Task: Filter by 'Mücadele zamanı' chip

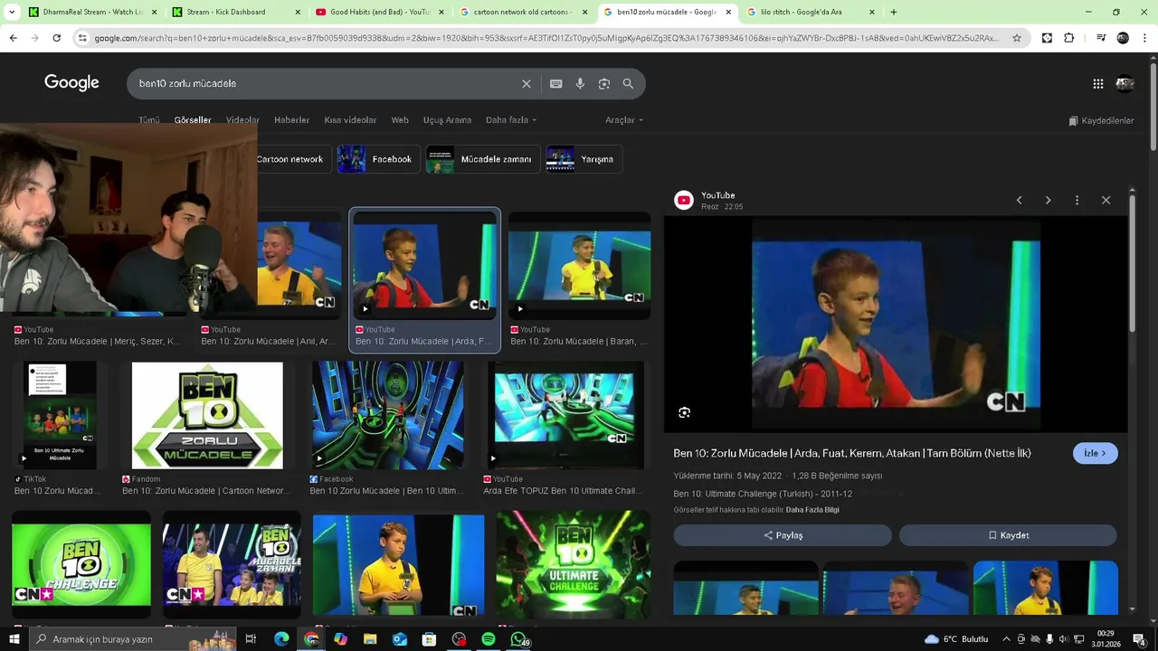Action: click(x=483, y=159)
